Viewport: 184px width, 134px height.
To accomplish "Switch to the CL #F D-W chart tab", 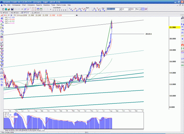I will coord(36,13).
